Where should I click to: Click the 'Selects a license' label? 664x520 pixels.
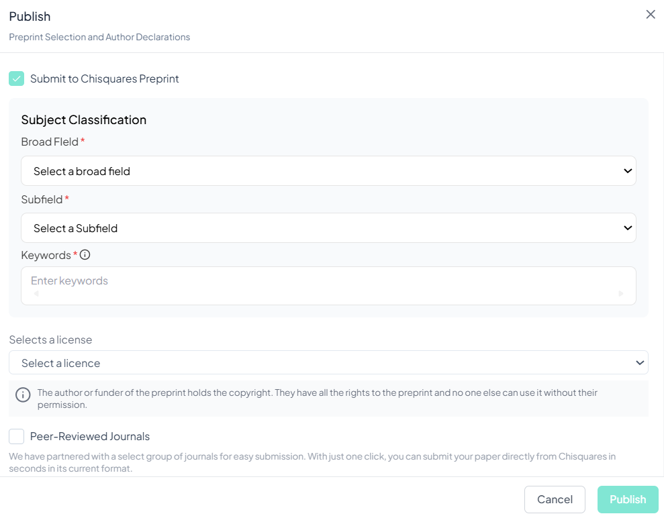pos(50,340)
